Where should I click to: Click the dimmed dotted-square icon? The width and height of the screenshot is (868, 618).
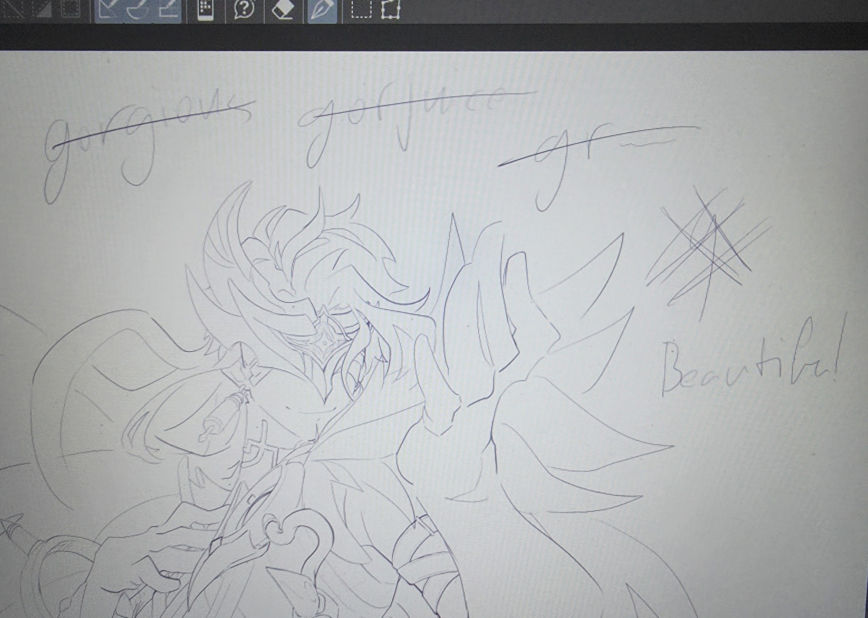click(x=71, y=9)
